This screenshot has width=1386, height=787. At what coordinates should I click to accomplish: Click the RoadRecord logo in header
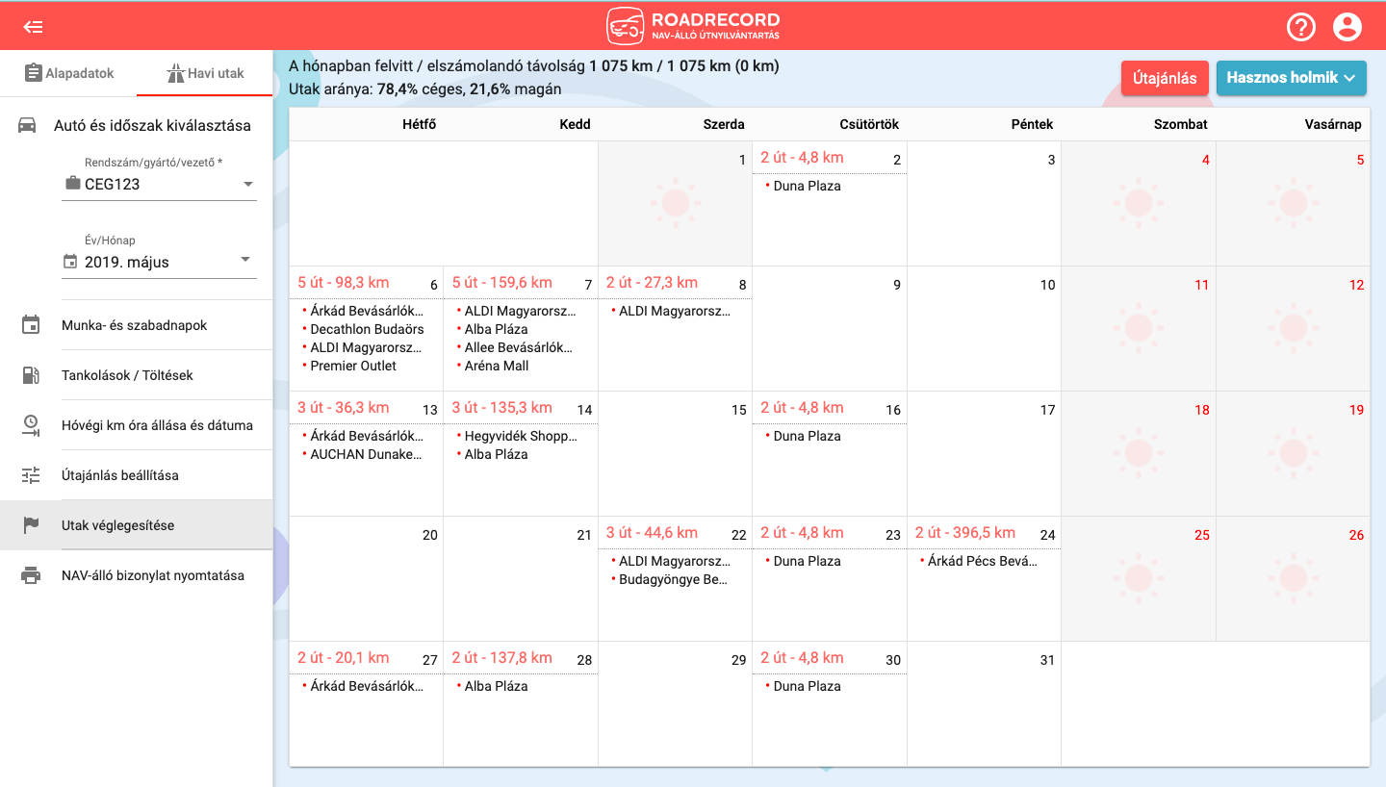[693, 26]
